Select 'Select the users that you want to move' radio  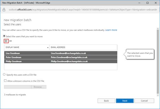(x=4, y=36)
